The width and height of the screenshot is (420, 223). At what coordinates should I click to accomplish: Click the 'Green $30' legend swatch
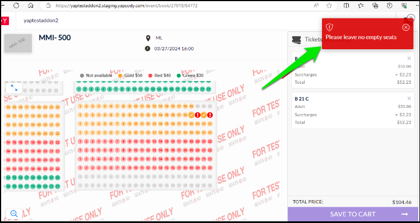pos(179,75)
